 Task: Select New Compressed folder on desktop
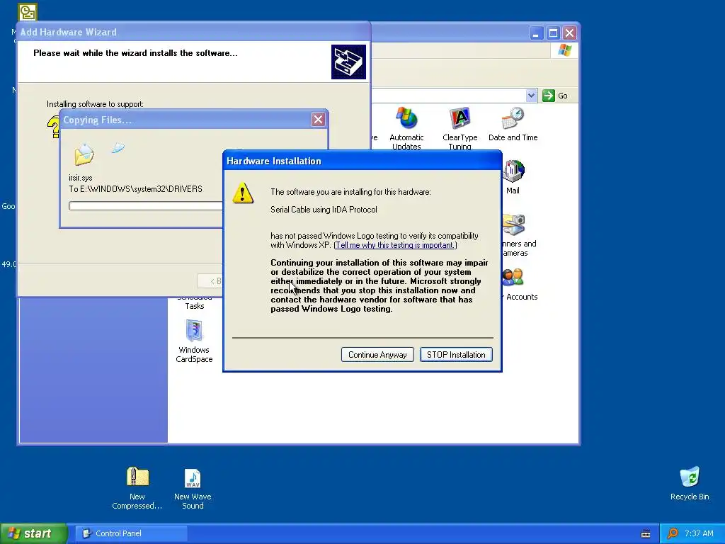137,487
